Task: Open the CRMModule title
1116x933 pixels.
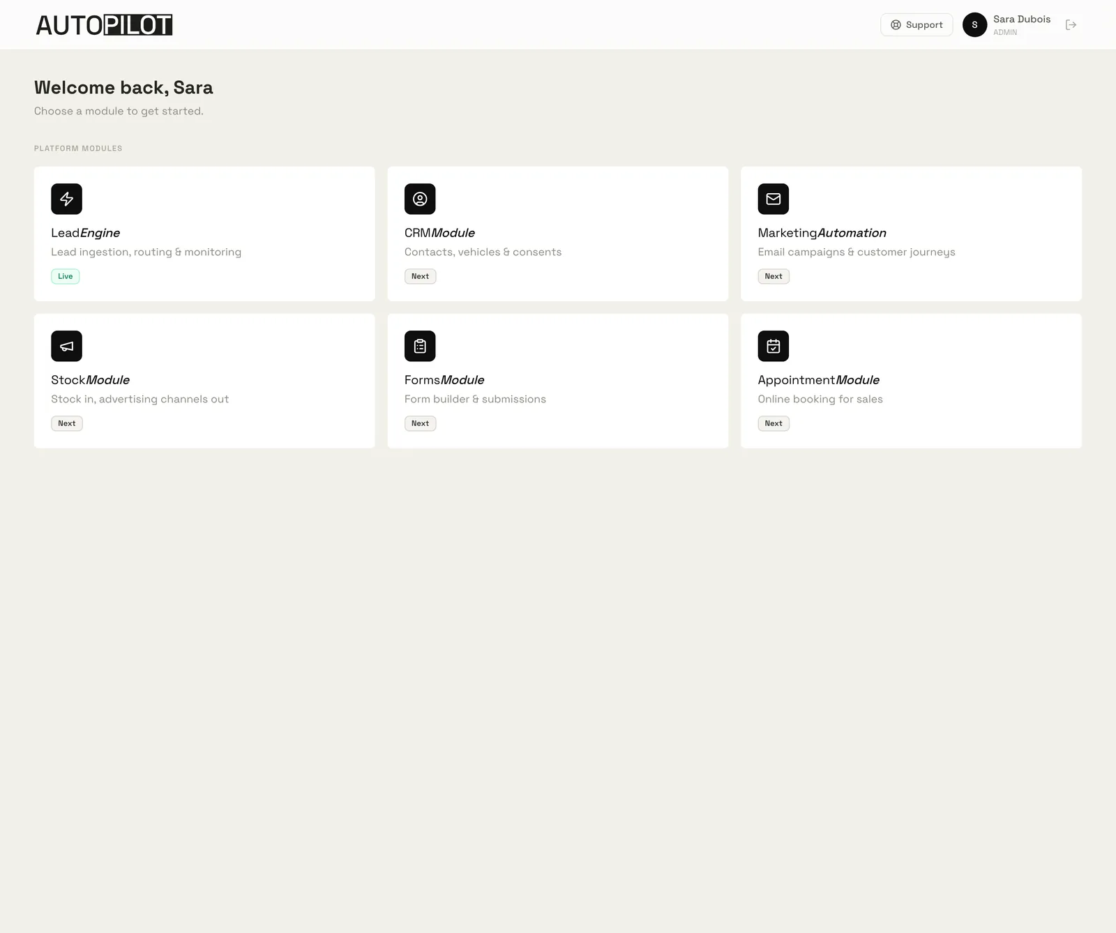Action: click(x=439, y=233)
